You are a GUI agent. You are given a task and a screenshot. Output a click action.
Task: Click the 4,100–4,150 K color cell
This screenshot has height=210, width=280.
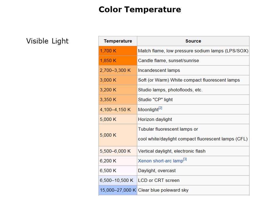118,109
